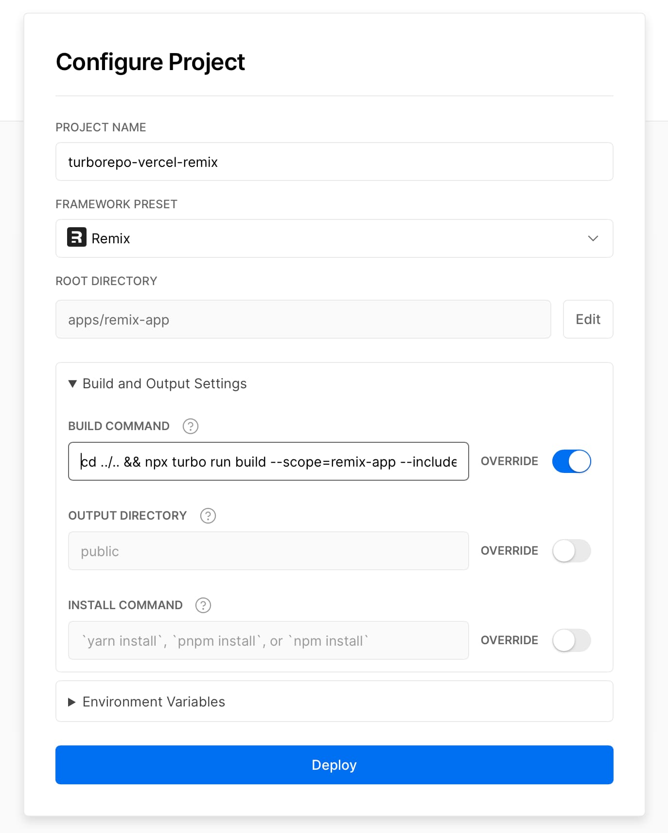Click the OUTPUT DIRECTORY label
668x833 pixels.
[127, 516]
